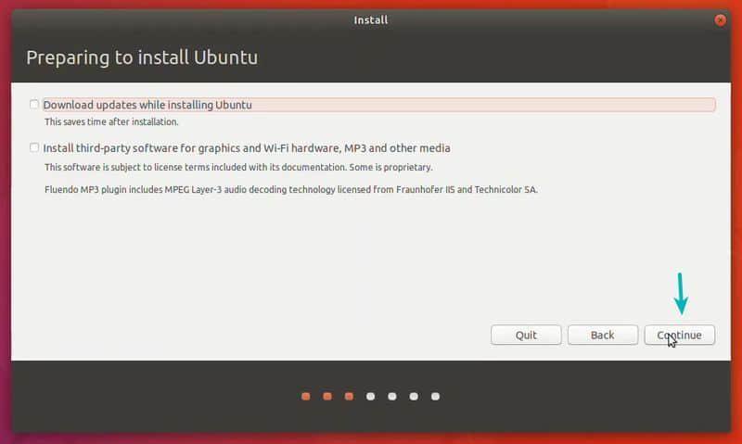Click the 'Download updates while installing Ubuntu' label

147,105
